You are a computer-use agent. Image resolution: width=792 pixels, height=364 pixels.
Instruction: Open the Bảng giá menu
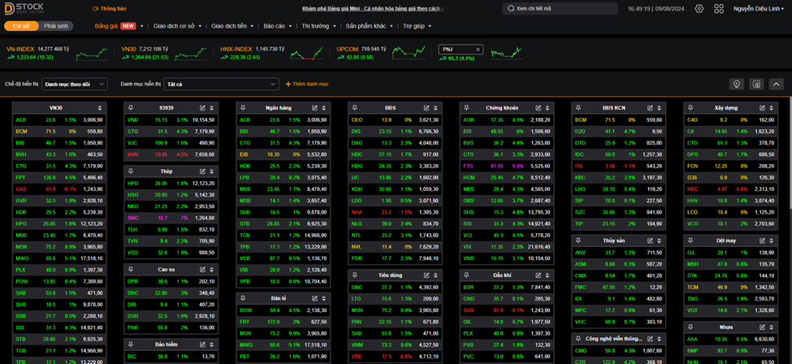click(119, 26)
